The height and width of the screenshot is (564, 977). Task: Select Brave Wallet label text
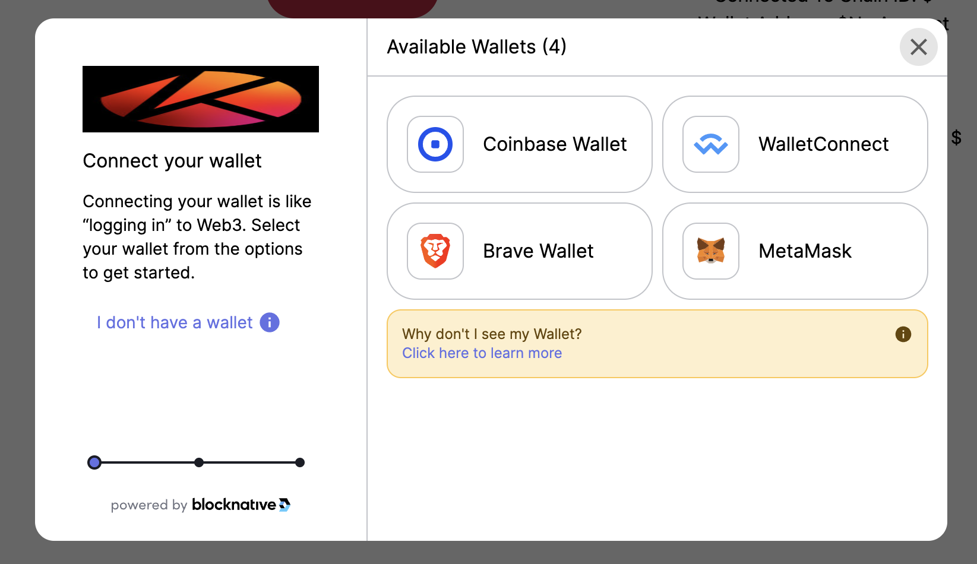pos(538,251)
